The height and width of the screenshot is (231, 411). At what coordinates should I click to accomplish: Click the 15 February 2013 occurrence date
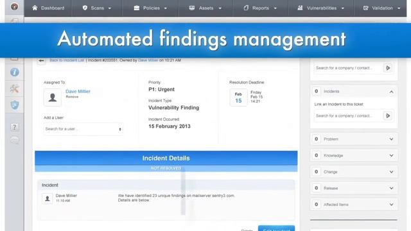pyautogui.click(x=170, y=126)
